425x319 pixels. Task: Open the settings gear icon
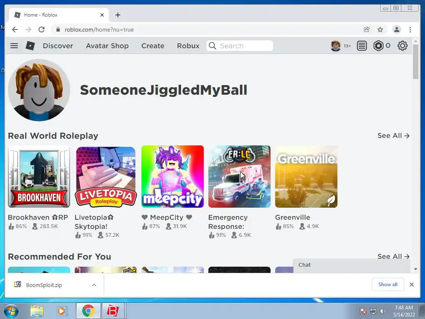click(x=402, y=46)
